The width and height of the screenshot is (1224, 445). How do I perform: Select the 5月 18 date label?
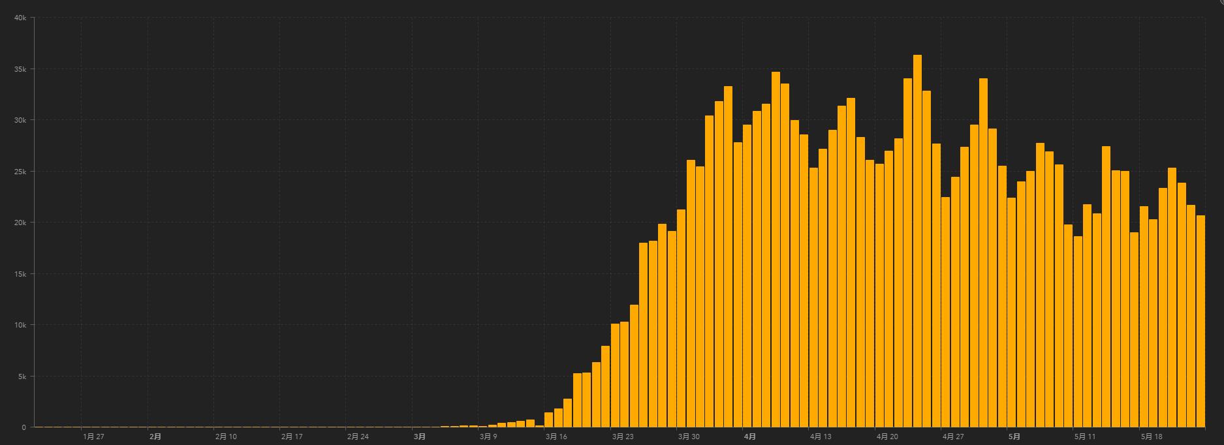1152,437
